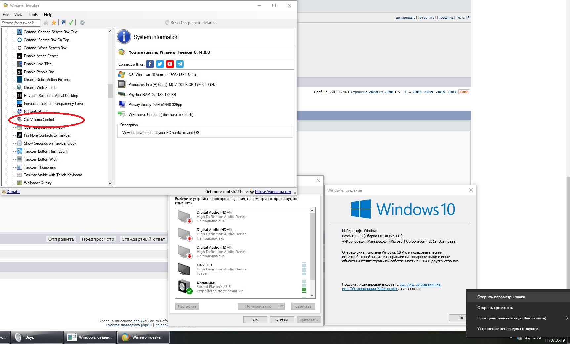Click the green checkmark toolbar icon
This screenshot has width=570, height=344.
pos(71,23)
